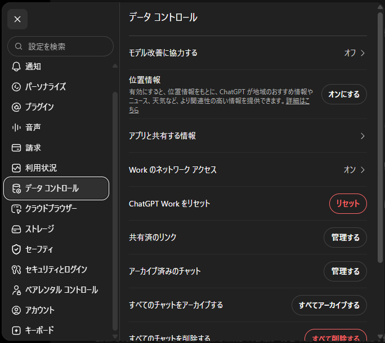This screenshot has height=343, width=385.
Task: Click the クラウドブラウザー icon
Action: [x=16, y=209]
